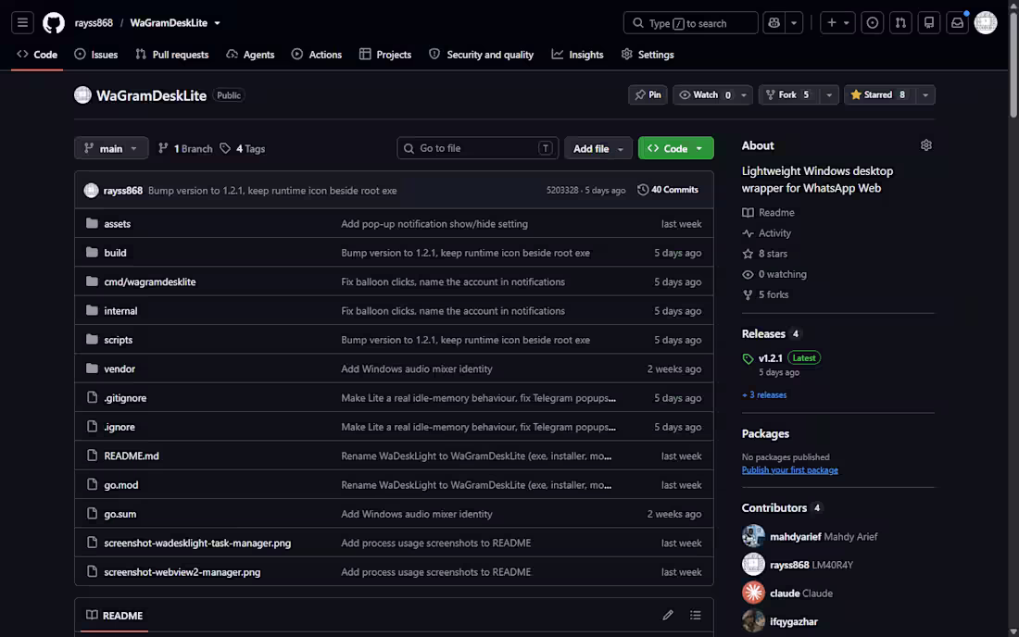
Task: Open the main branch selector
Action: 111,149
